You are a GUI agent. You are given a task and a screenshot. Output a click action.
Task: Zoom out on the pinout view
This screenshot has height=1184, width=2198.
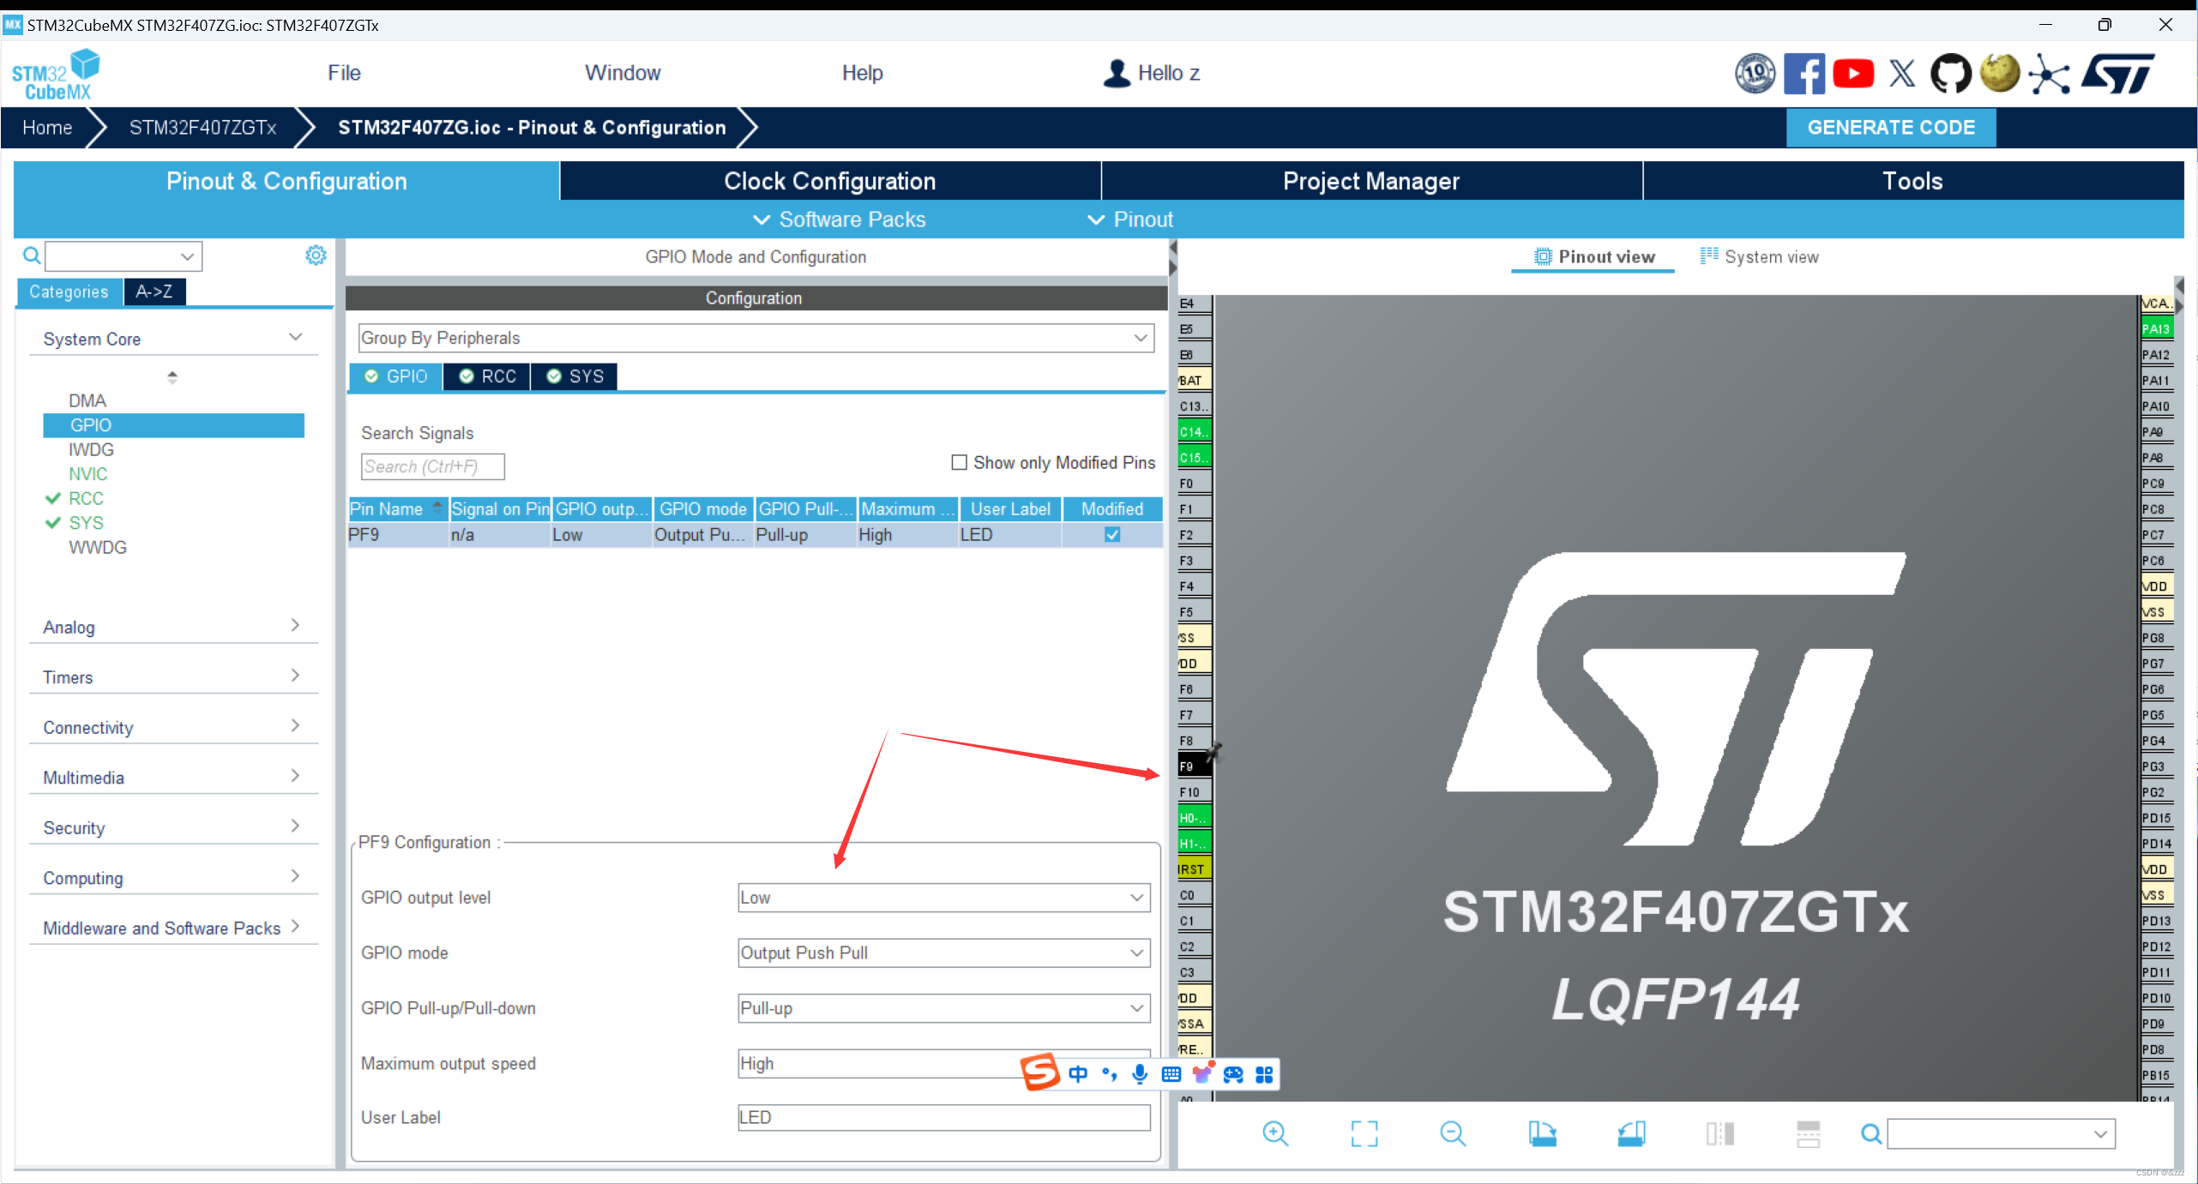(1453, 1133)
